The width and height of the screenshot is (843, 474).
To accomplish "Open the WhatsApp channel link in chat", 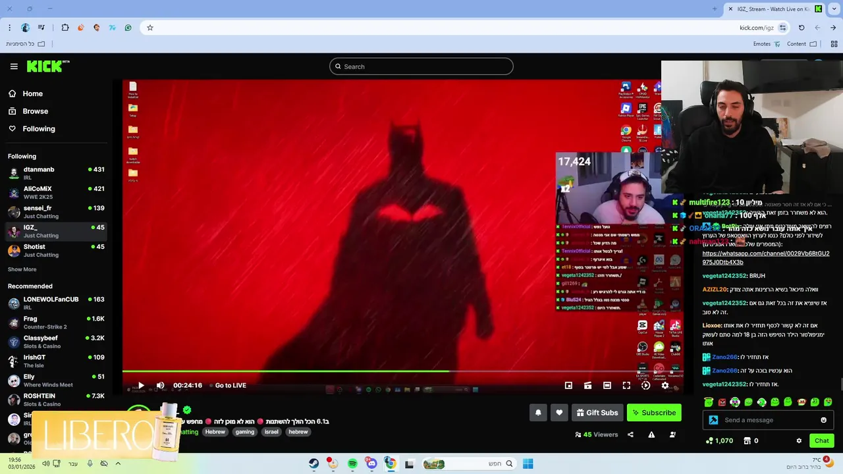I will pyautogui.click(x=765, y=257).
